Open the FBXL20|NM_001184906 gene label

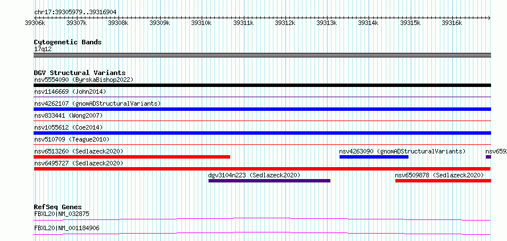(67, 228)
